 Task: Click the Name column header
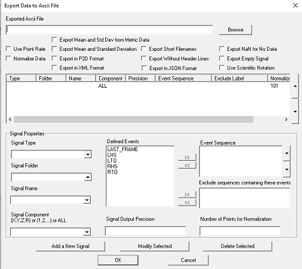81,78
